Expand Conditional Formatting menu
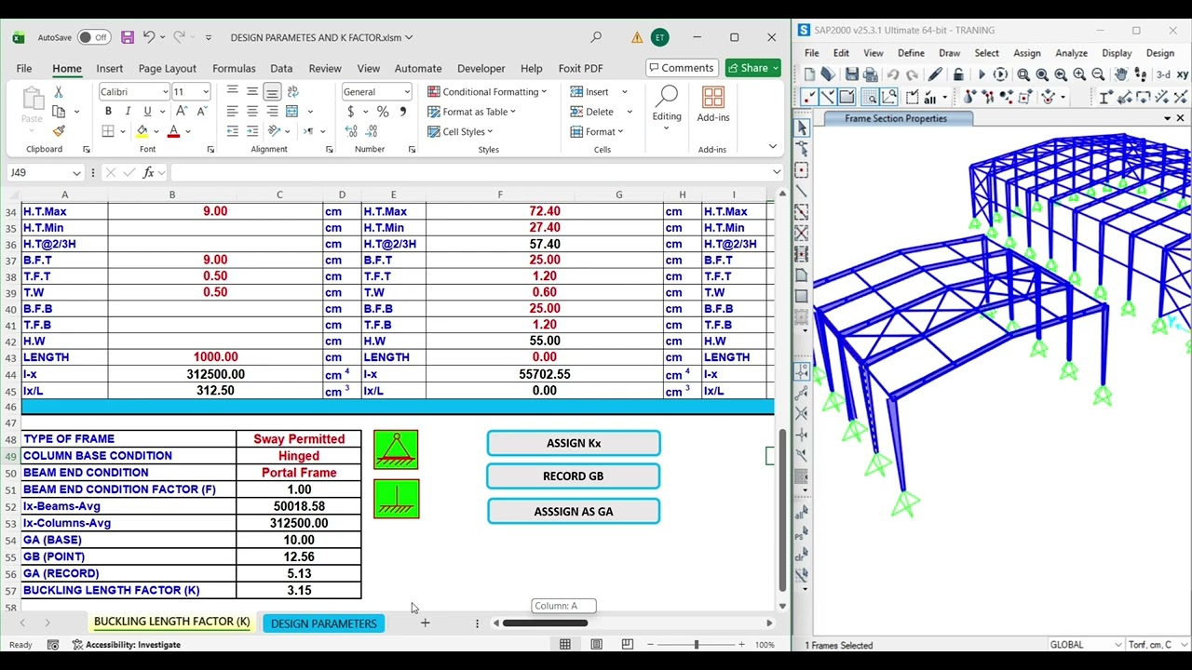The image size is (1192, 670). pyautogui.click(x=487, y=92)
